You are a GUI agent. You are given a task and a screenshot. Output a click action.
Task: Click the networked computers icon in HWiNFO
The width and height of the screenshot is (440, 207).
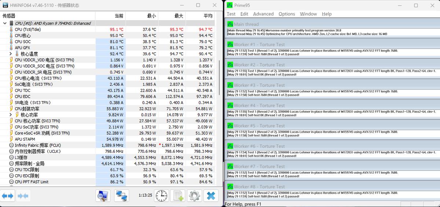click(121, 195)
